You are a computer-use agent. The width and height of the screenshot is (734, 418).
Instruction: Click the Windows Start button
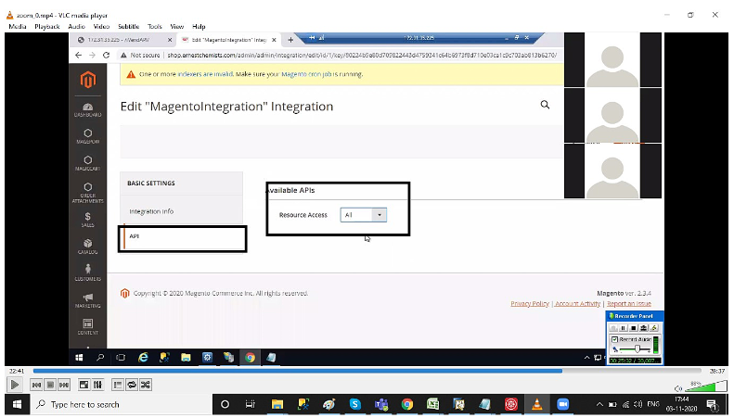pos(17,404)
